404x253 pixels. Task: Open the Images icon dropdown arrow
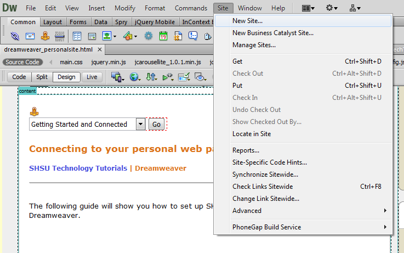(115, 36)
